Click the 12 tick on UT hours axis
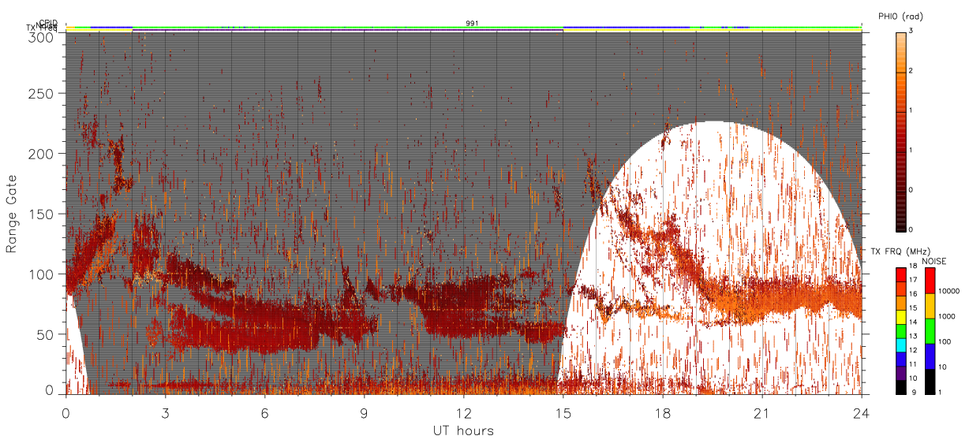The height and width of the screenshot is (447, 969). [464, 413]
